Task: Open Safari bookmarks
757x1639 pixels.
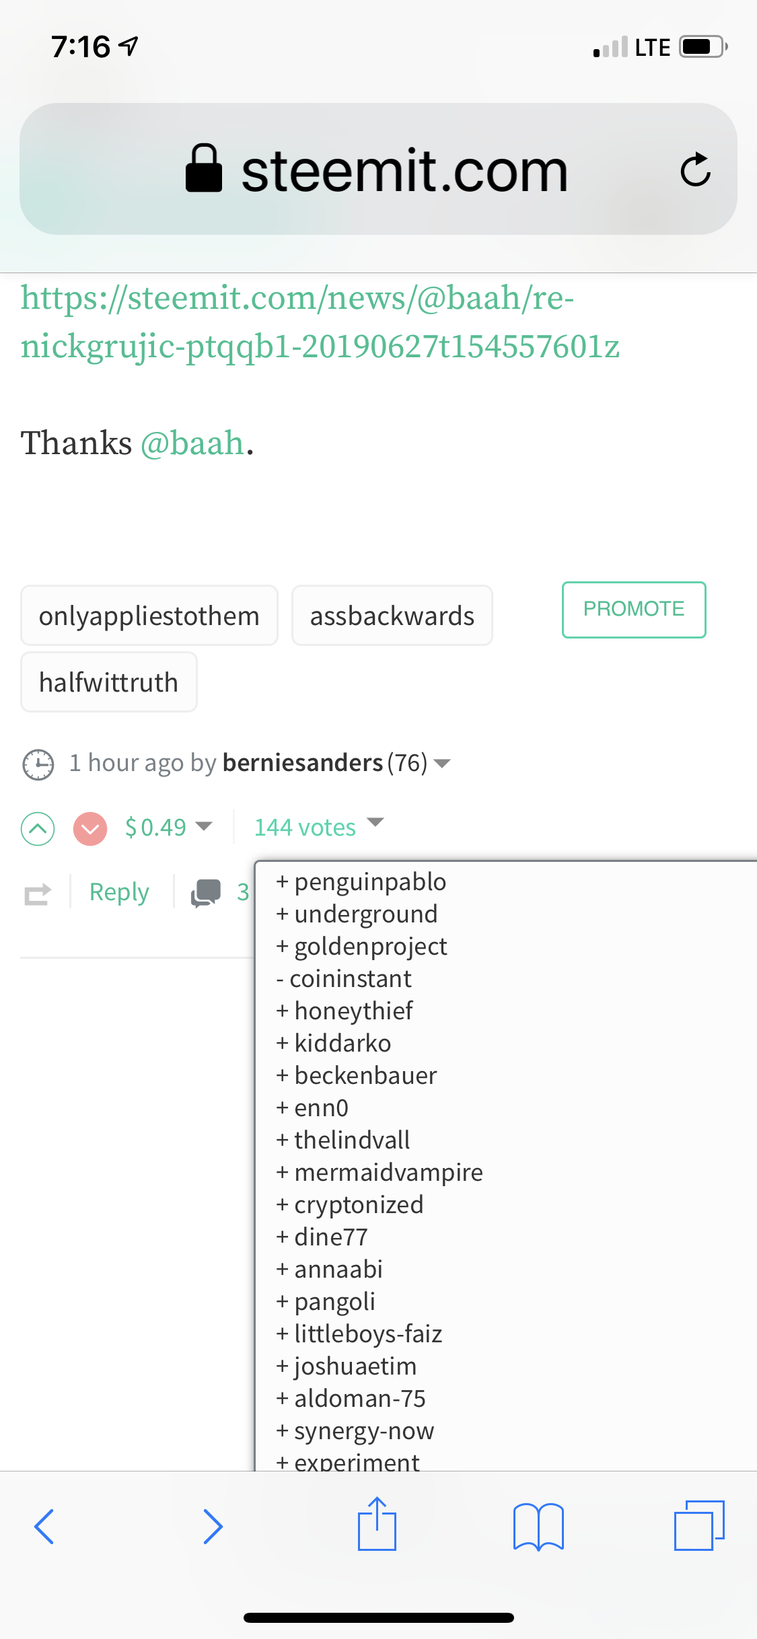Action: [x=538, y=1526]
